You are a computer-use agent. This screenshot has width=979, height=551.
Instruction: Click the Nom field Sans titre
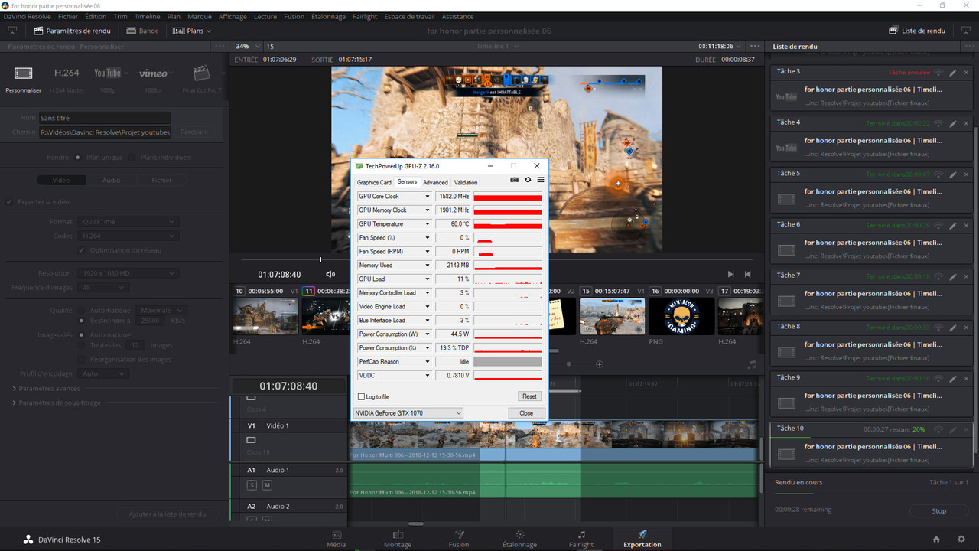104,118
